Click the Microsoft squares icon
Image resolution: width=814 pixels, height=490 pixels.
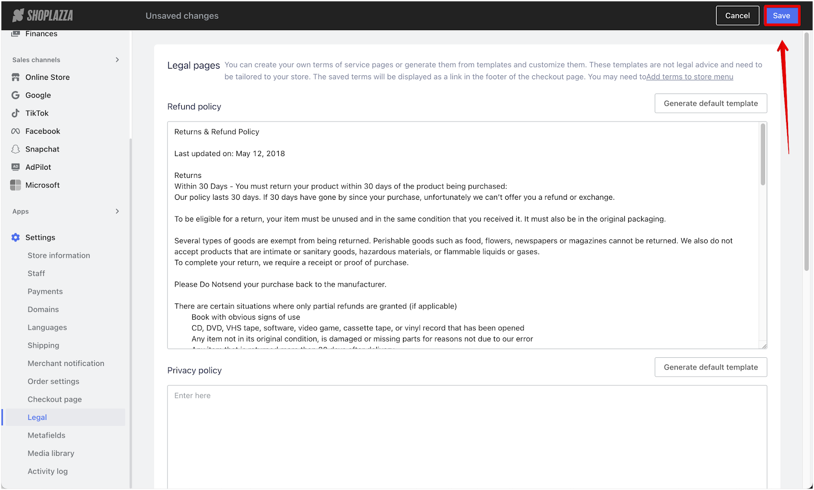(x=16, y=185)
